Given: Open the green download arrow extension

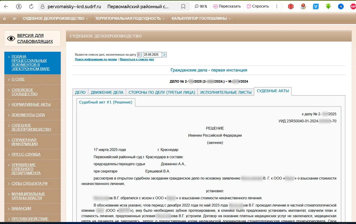Looking at the screenshot, I should (328, 6).
